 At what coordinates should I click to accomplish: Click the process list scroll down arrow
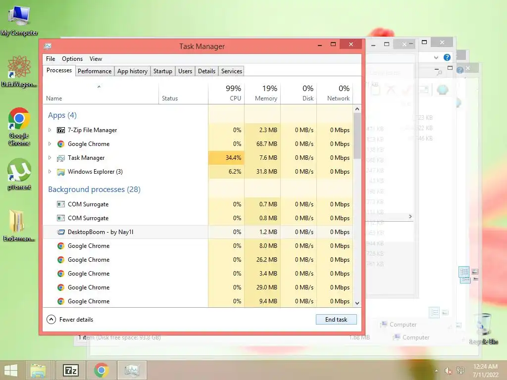click(x=357, y=303)
